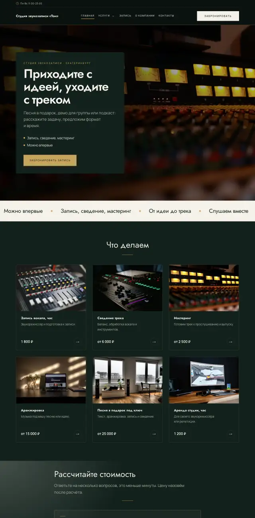Click the Студия звукозаписи «Тон» logo
The width and height of the screenshot is (255, 518).
(37, 16)
